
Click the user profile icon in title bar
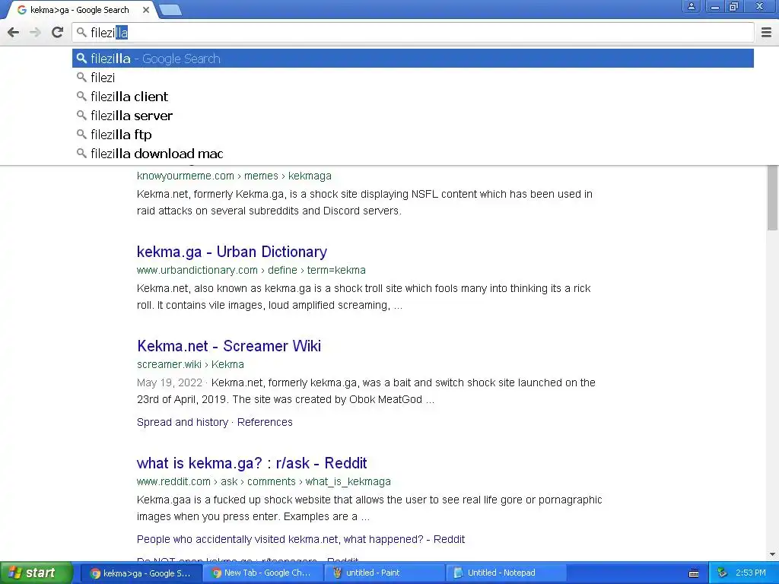coord(691,6)
